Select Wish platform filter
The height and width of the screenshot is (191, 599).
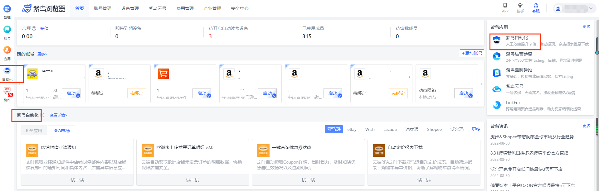[370, 129]
